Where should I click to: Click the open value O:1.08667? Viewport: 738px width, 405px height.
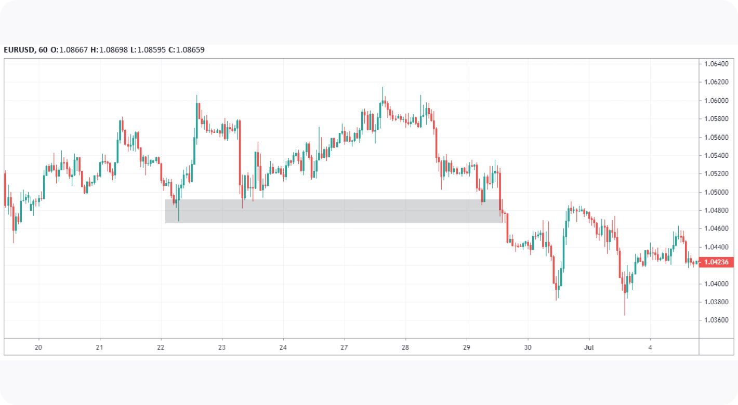[x=69, y=50]
